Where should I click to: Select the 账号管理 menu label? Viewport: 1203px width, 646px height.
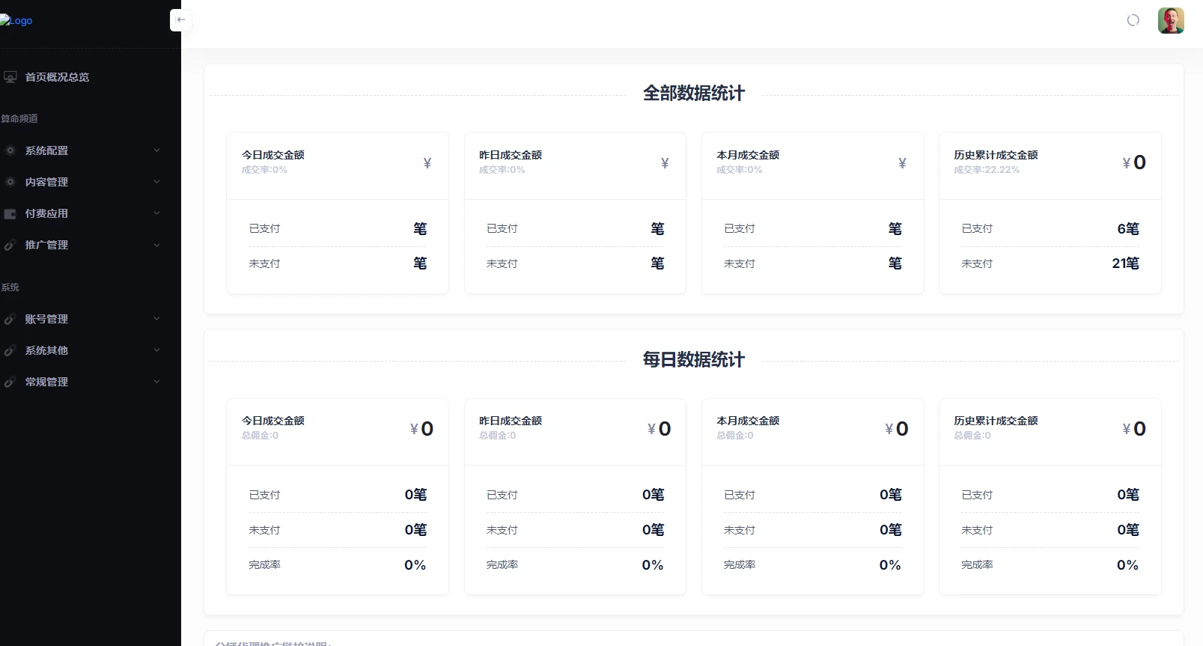pyautogui.click(x=46, y=319)
